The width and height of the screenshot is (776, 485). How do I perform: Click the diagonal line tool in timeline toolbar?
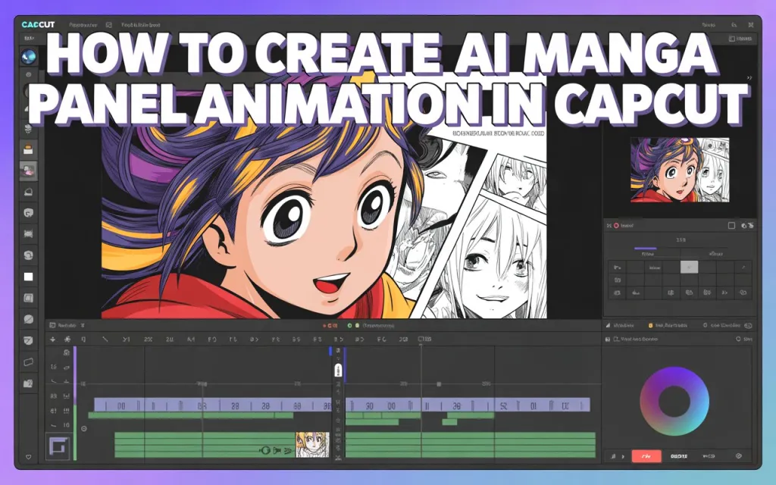[105, 339]
